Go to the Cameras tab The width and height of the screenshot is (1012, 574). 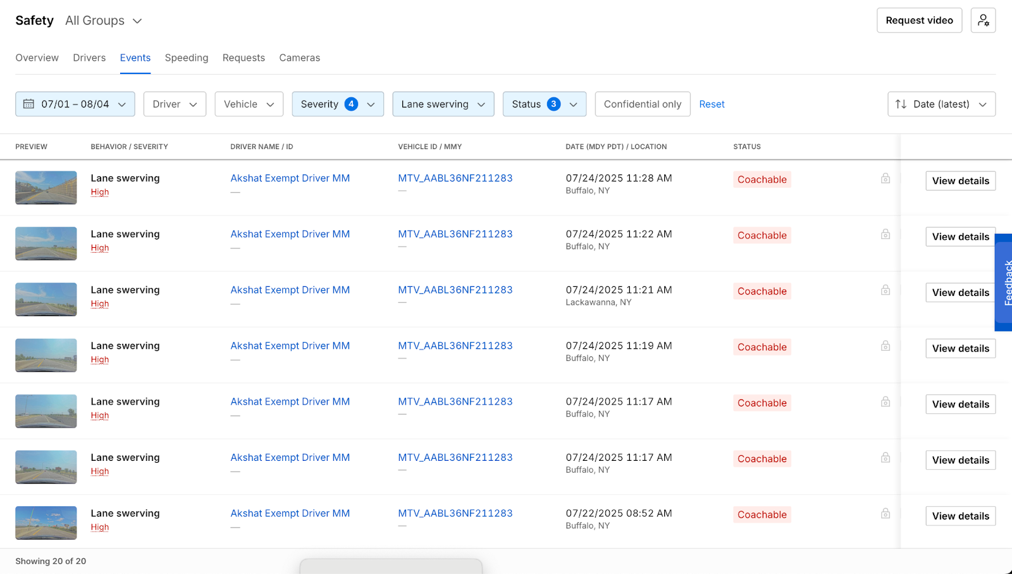[x=299, y=58]
